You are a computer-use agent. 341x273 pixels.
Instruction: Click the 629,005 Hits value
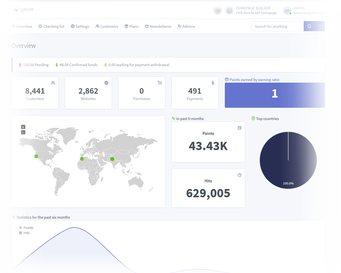tap(208, 193)
